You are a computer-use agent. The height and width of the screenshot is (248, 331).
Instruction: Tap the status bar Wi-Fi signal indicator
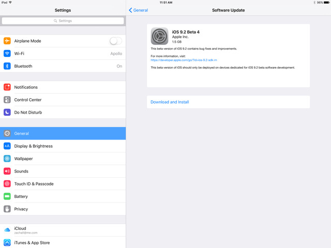point(10,3)
